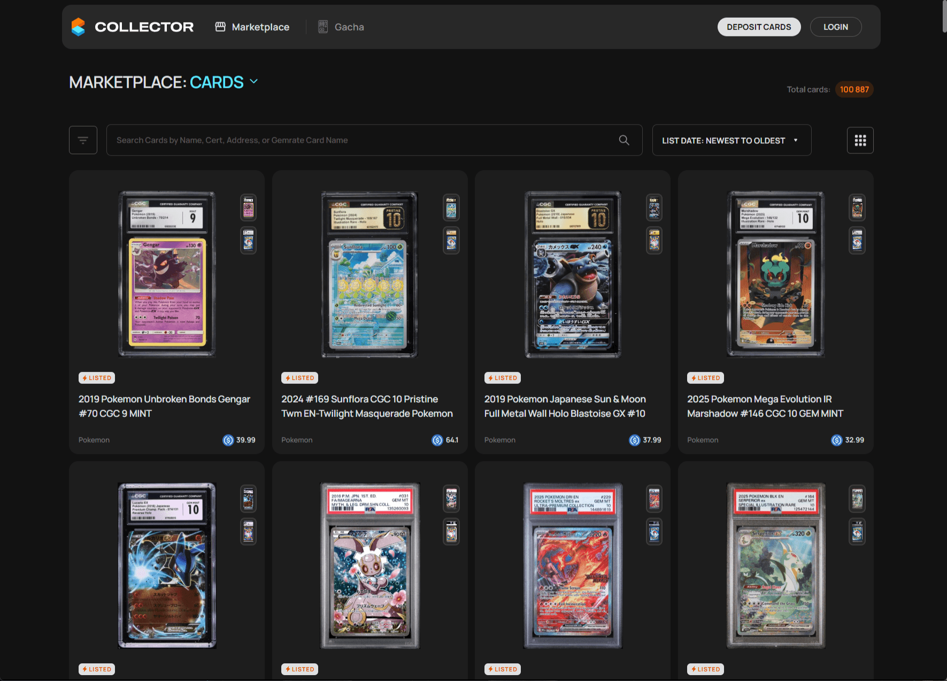Screen dimensions: 947x681
Task: Open the Serperior PSA card image
Action: [x=775, y=566]
